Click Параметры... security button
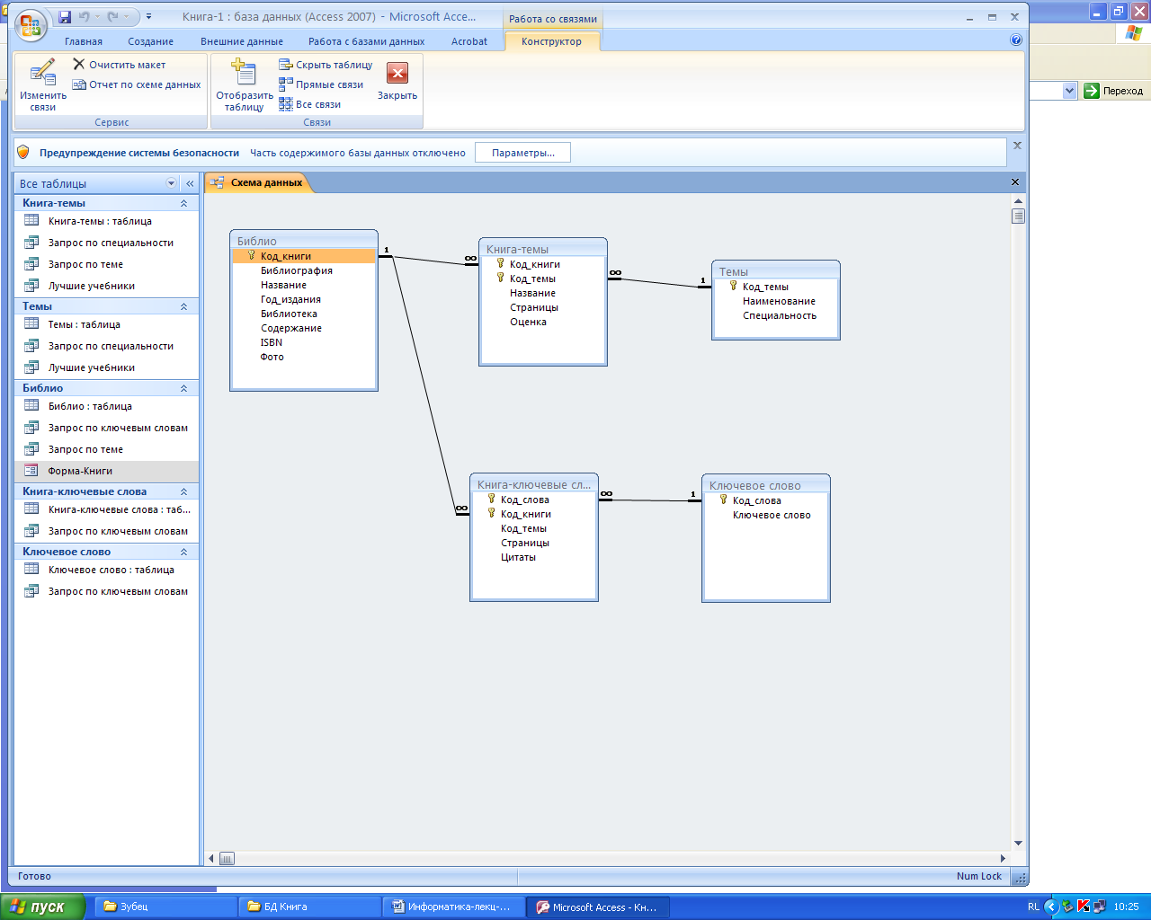The width and height of the screenshot is (1151, 920). point(522,153)
